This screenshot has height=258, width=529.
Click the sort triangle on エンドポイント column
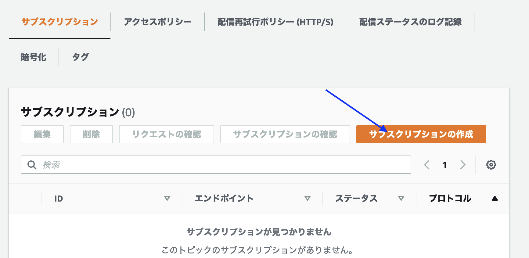point(307,199)
